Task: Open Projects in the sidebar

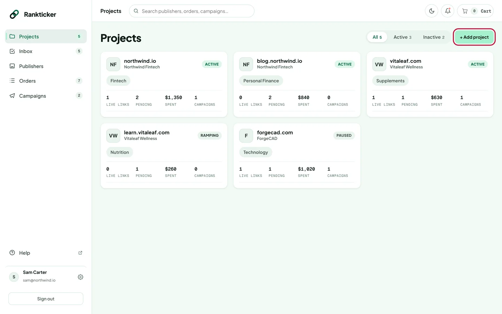Action: 46,36
